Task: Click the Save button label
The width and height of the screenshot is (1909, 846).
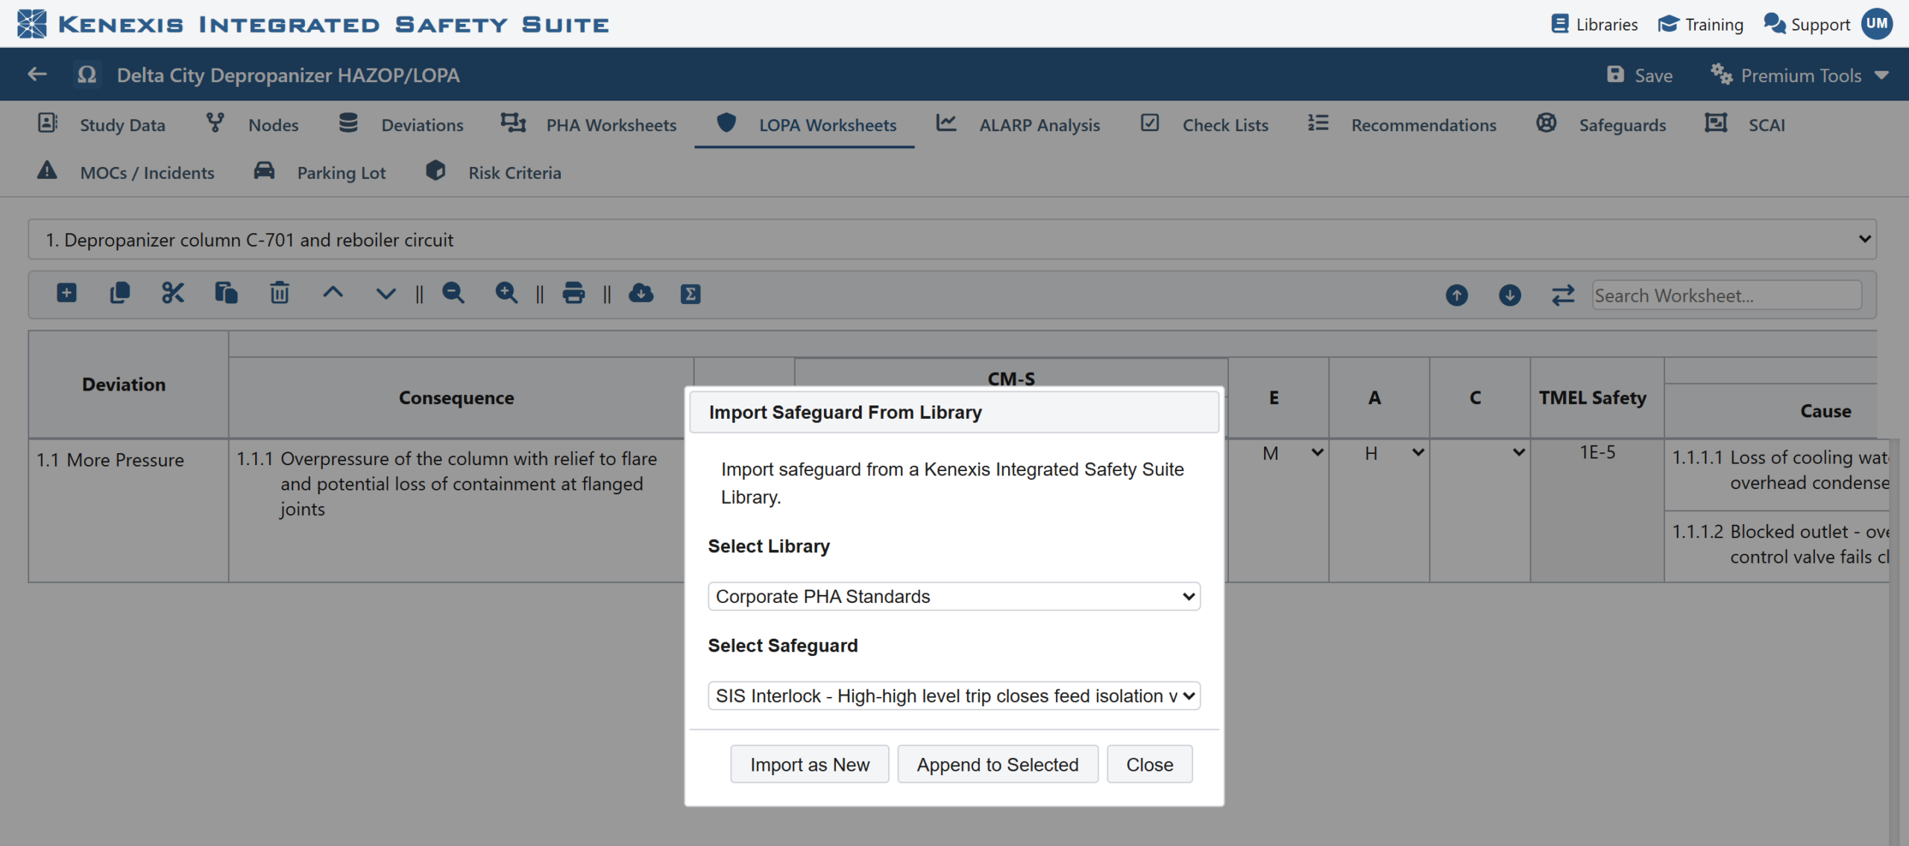Action: click(1654, 75)
